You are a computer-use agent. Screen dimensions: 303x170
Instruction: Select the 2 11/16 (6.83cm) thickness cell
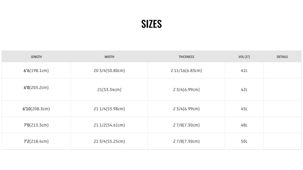tap(186, 71)
